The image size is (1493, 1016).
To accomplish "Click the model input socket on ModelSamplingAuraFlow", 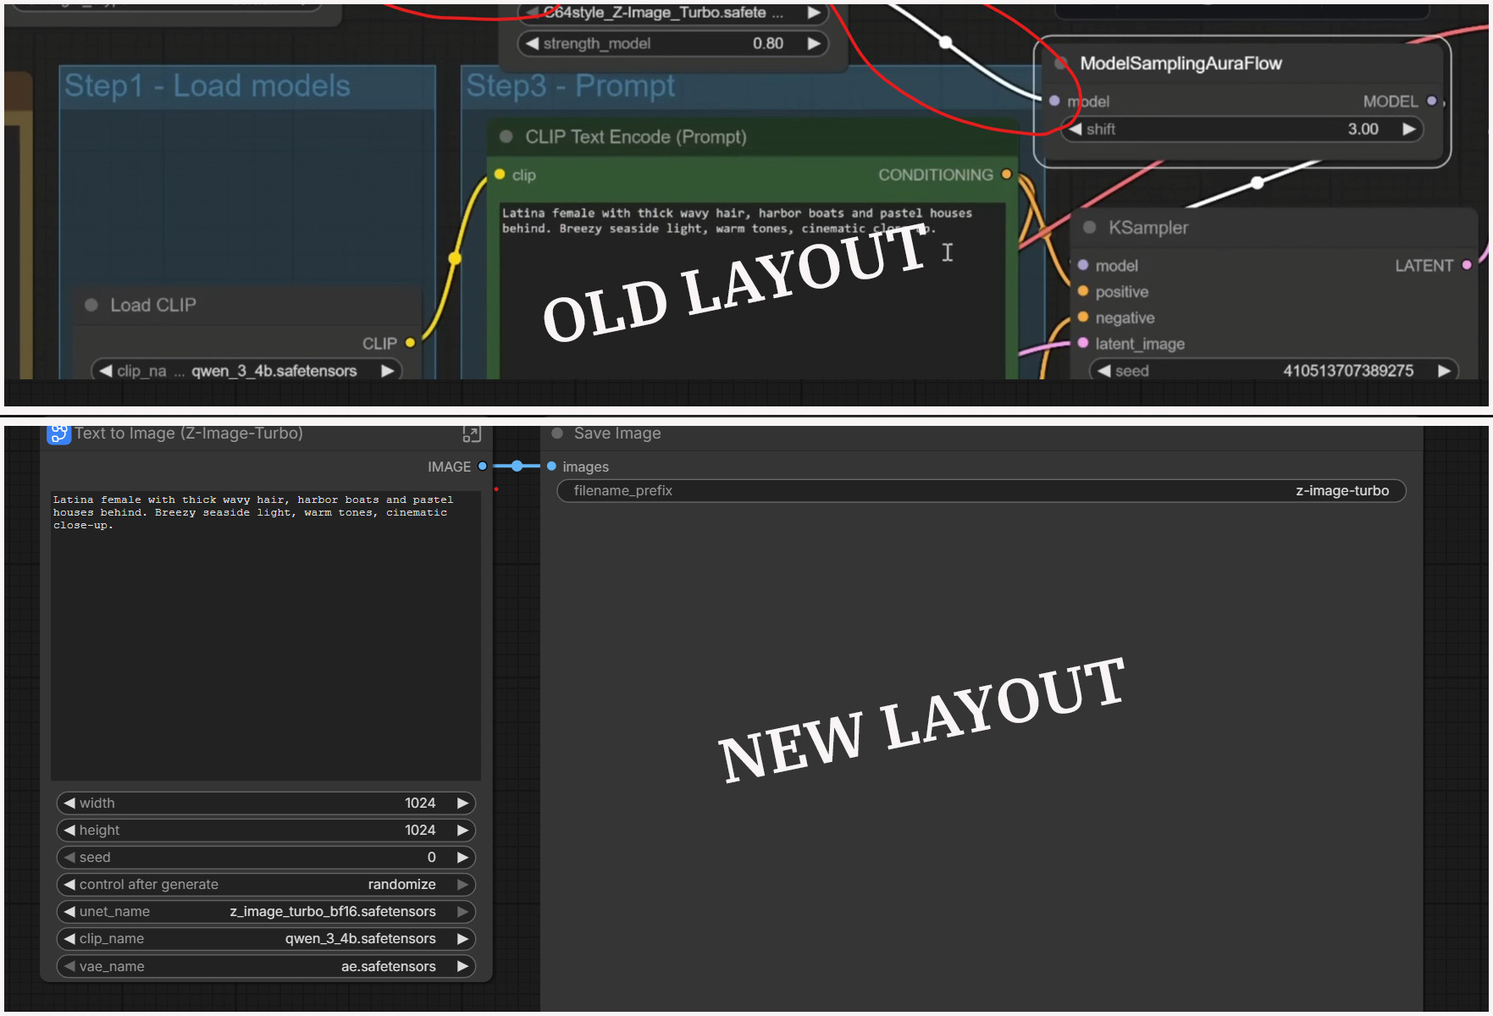I will coord(1054,101).
